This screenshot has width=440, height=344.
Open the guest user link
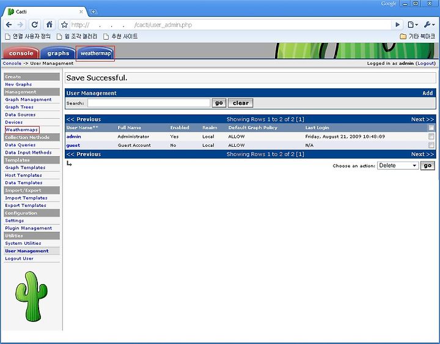(x=73, y=145)
